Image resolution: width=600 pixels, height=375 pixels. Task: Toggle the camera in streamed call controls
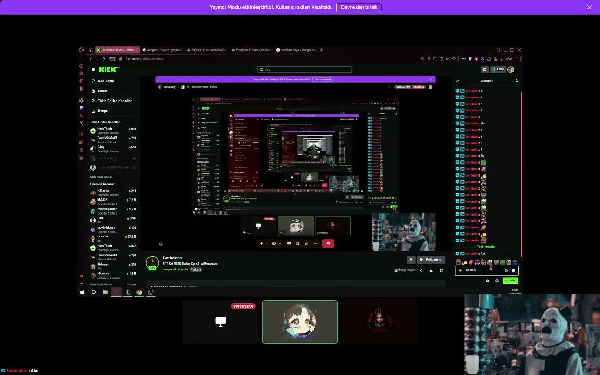click(274, 244)
